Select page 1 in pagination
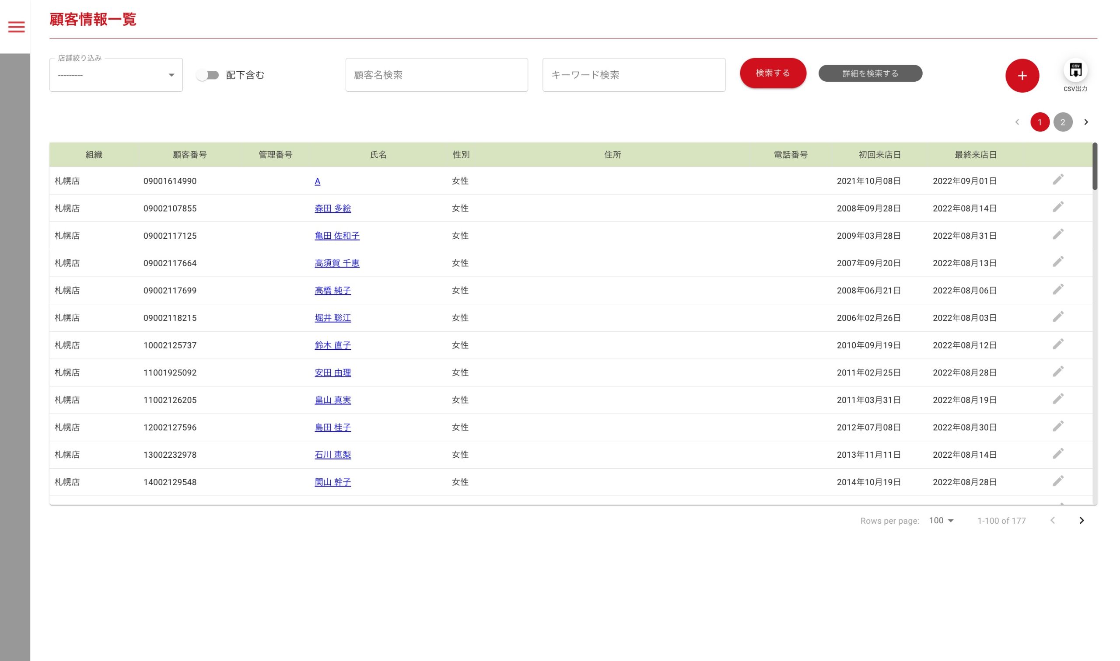Viewport: 1120px width, 661px height. [x=1039, y=122]
